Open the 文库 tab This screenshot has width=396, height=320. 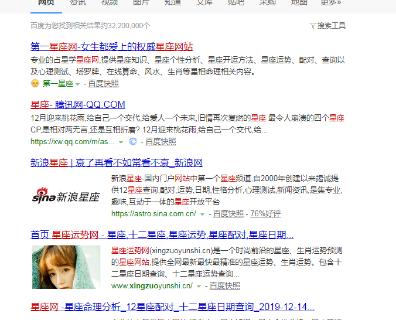204,2
